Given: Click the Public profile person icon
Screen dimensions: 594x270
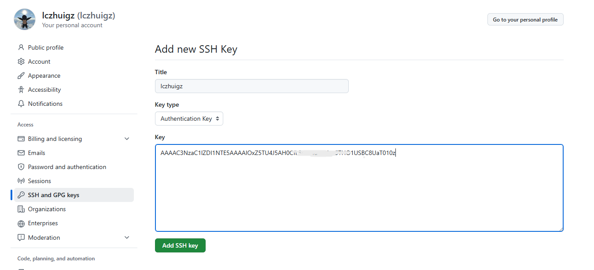Looking at the screenshot, I should [x=21, y=47].
